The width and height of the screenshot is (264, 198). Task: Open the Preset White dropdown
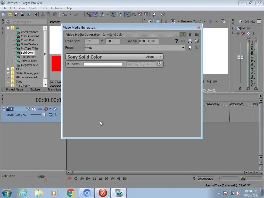click(183, 48)
